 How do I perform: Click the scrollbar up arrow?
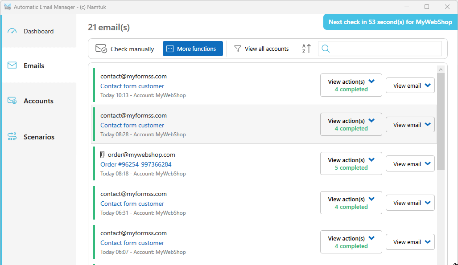pyautogui.click(x=441, y=69)
